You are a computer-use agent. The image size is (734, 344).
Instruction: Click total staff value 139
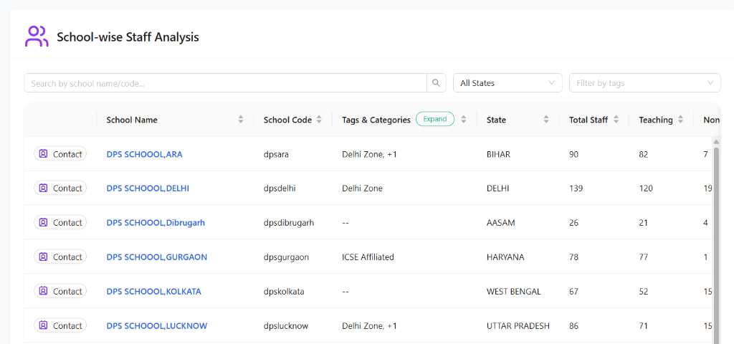[x=576, y=188]
